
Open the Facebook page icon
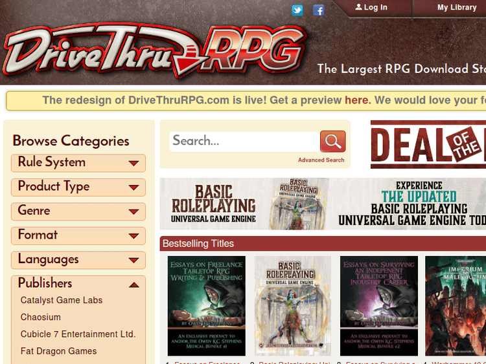click(x=318, y=10)
